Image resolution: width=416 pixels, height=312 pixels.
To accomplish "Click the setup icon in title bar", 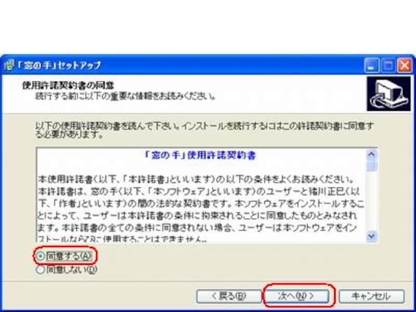I will point(9,65).
